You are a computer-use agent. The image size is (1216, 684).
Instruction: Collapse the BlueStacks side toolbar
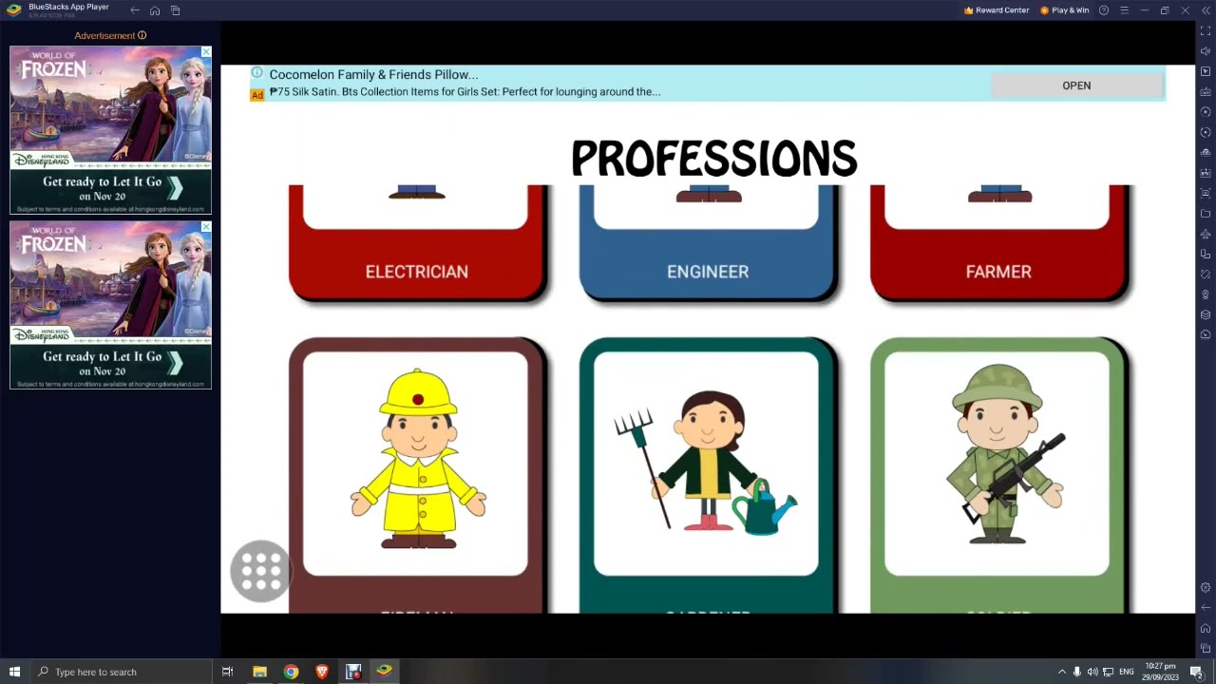coord(1206,10)
